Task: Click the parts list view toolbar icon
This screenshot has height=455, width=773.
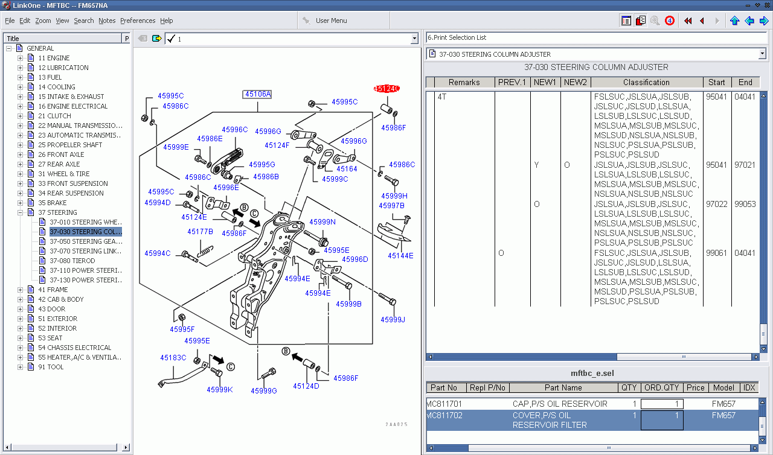Action: pos(626,21)
